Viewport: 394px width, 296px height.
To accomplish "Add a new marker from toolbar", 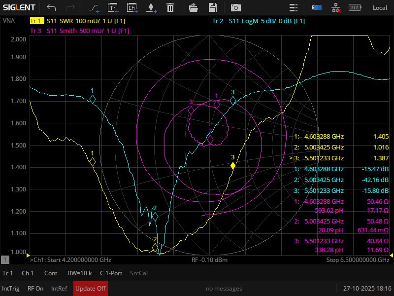I will (x=151, y=7).
